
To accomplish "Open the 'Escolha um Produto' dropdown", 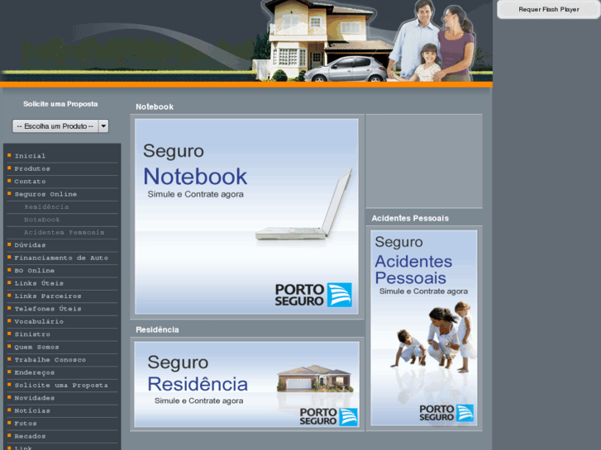I will (60, 126).
